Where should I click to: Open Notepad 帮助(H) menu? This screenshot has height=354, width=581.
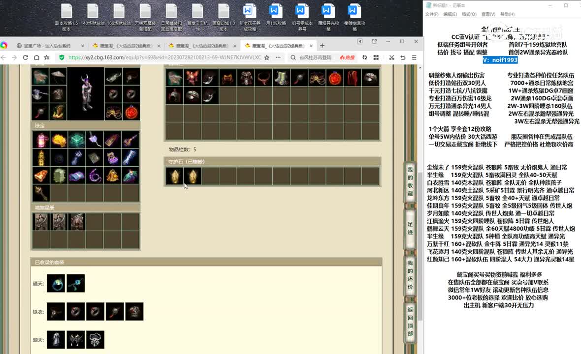(507, 14)
